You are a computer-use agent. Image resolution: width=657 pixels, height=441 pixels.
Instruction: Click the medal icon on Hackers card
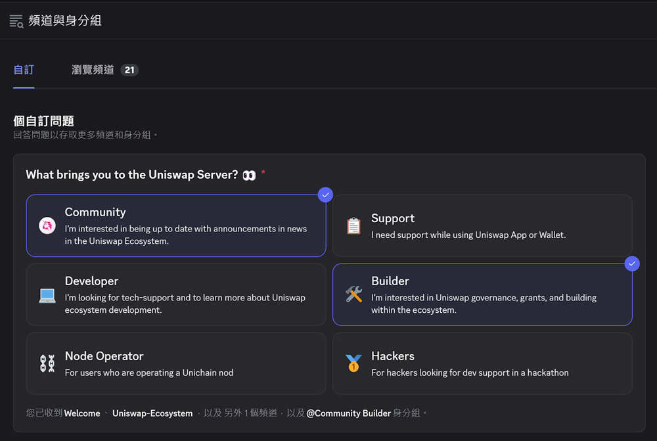[353, 363]
